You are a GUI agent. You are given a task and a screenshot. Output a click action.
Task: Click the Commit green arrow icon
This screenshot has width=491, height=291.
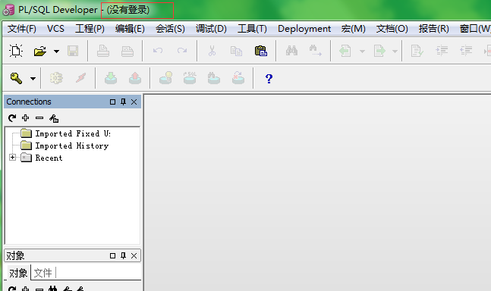[x=111, y=78]
